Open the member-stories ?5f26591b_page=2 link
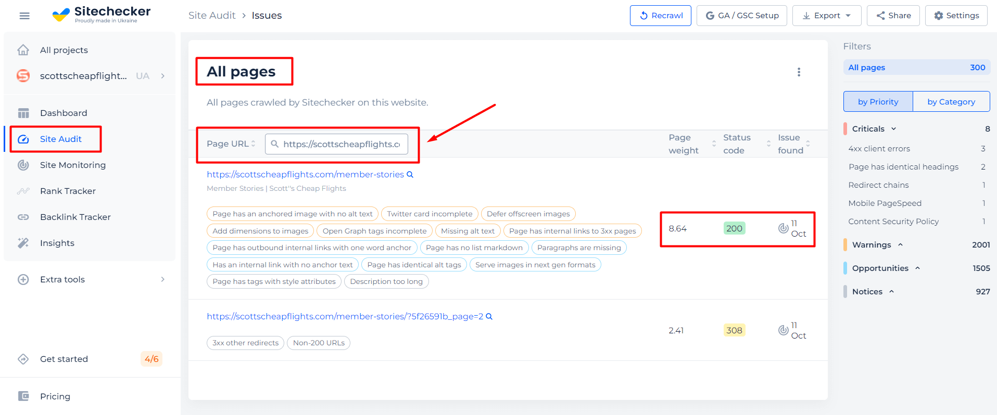The width and height of the screenshot is (997, 415). click(345, 316)
